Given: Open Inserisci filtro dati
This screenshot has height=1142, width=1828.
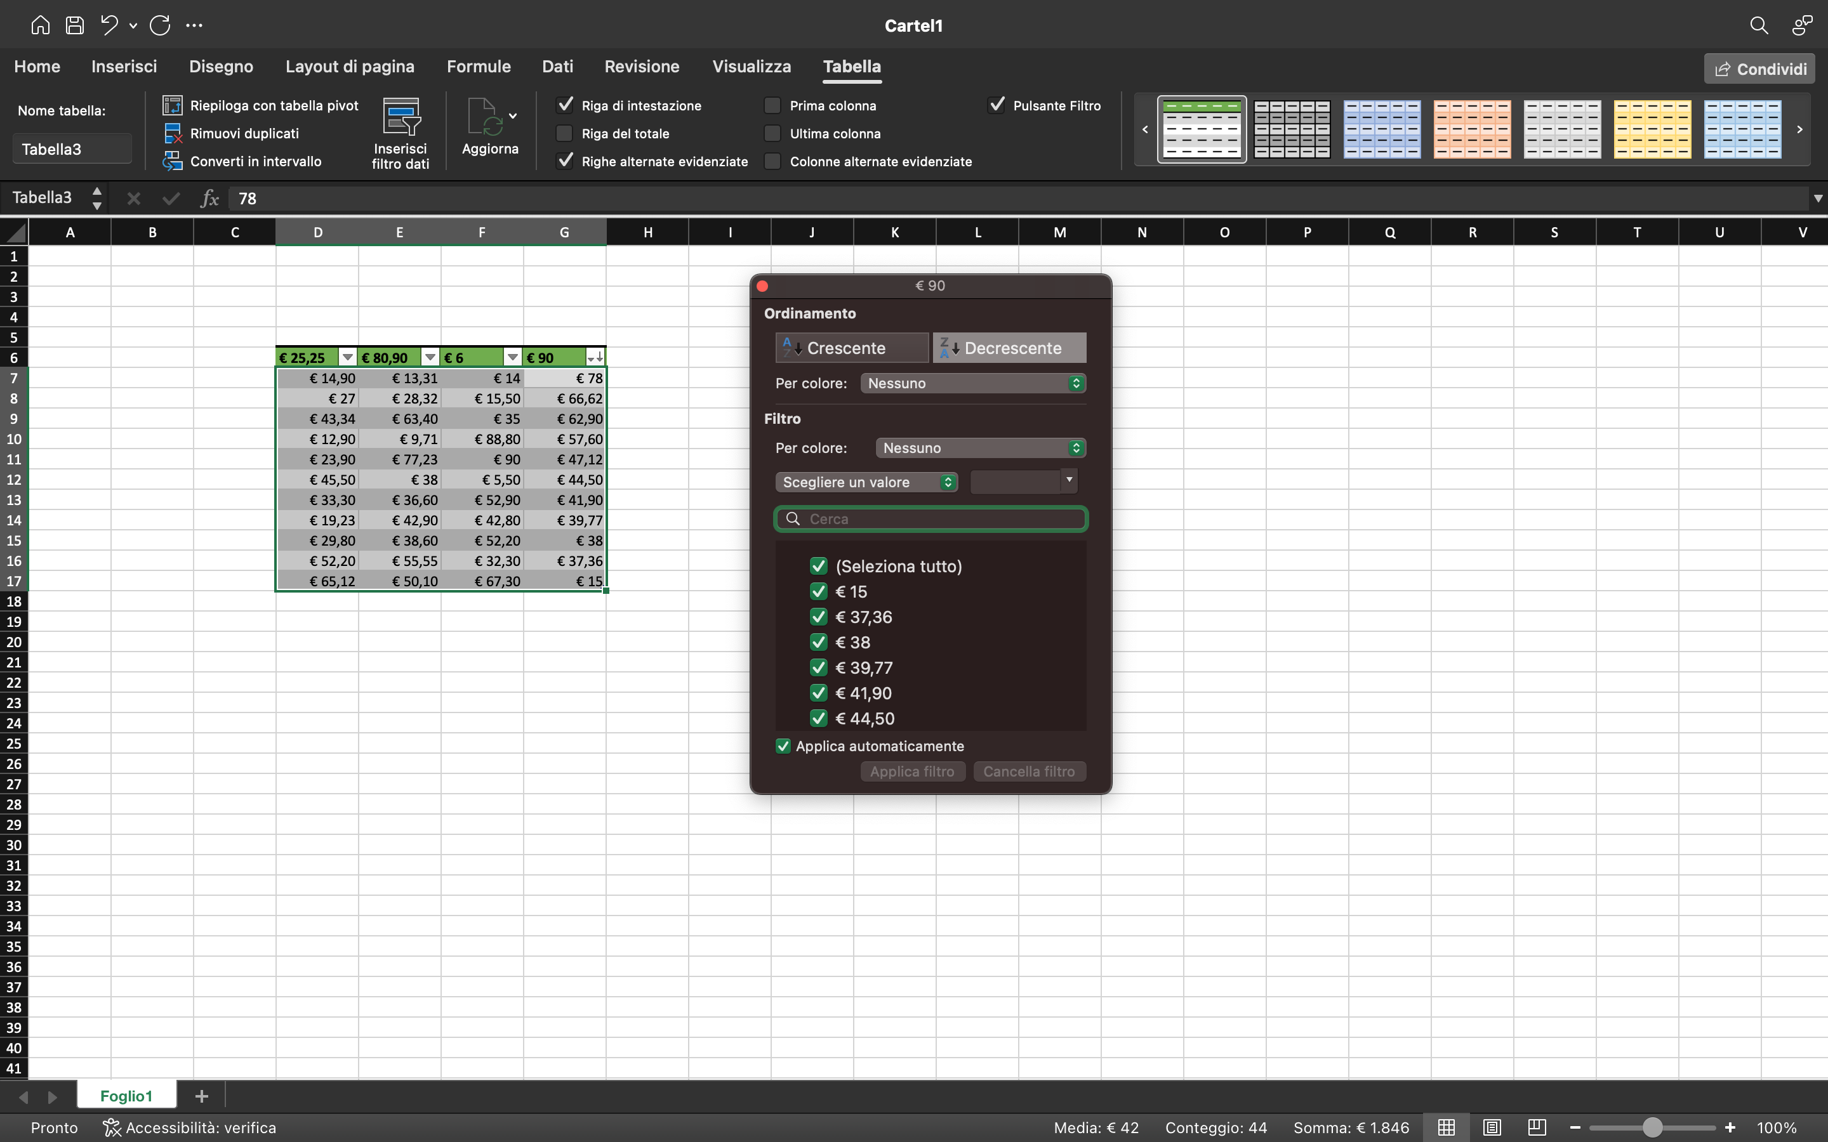Looking at the screenshot, I should coord(400,133).
